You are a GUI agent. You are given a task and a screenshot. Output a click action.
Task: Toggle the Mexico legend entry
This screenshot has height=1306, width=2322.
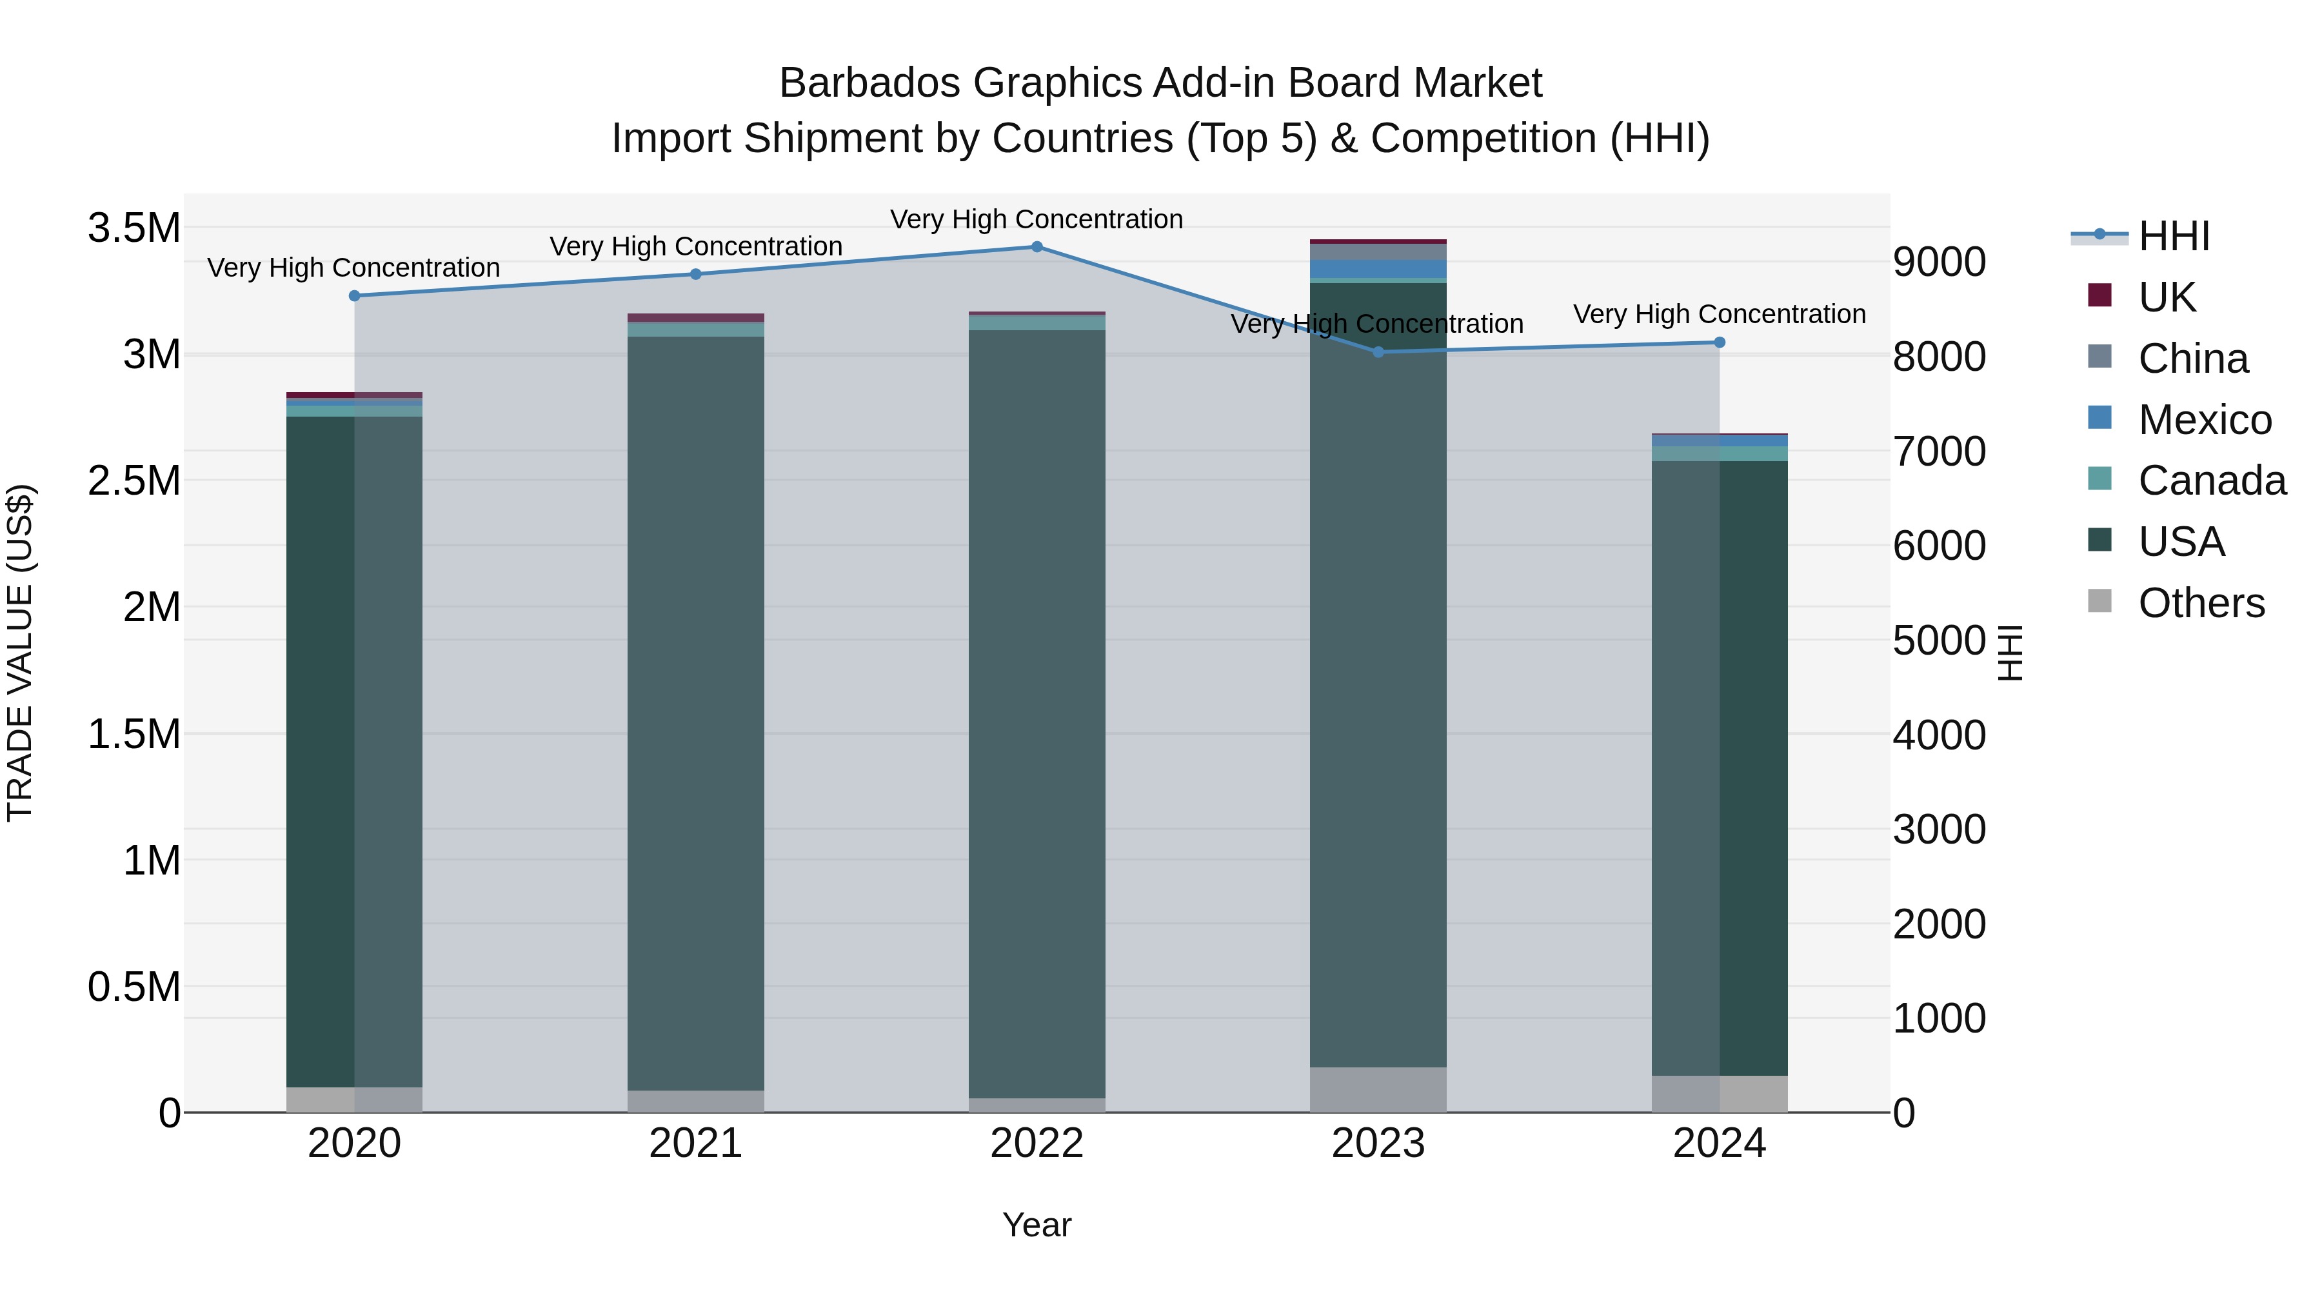point(2179,419)
